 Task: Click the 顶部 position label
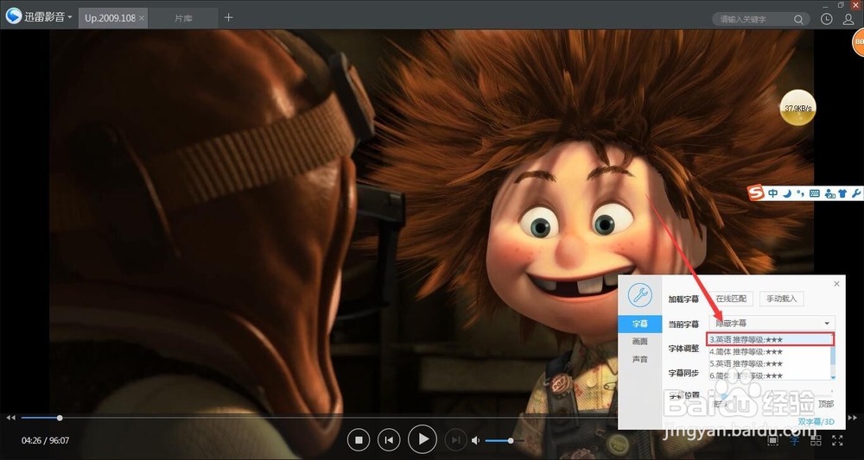(x=825, y=405)
